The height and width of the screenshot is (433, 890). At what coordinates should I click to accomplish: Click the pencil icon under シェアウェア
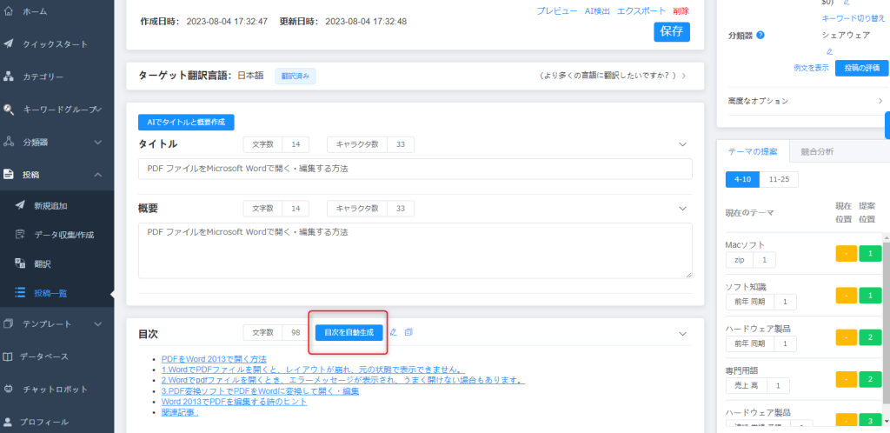(829, 51)
